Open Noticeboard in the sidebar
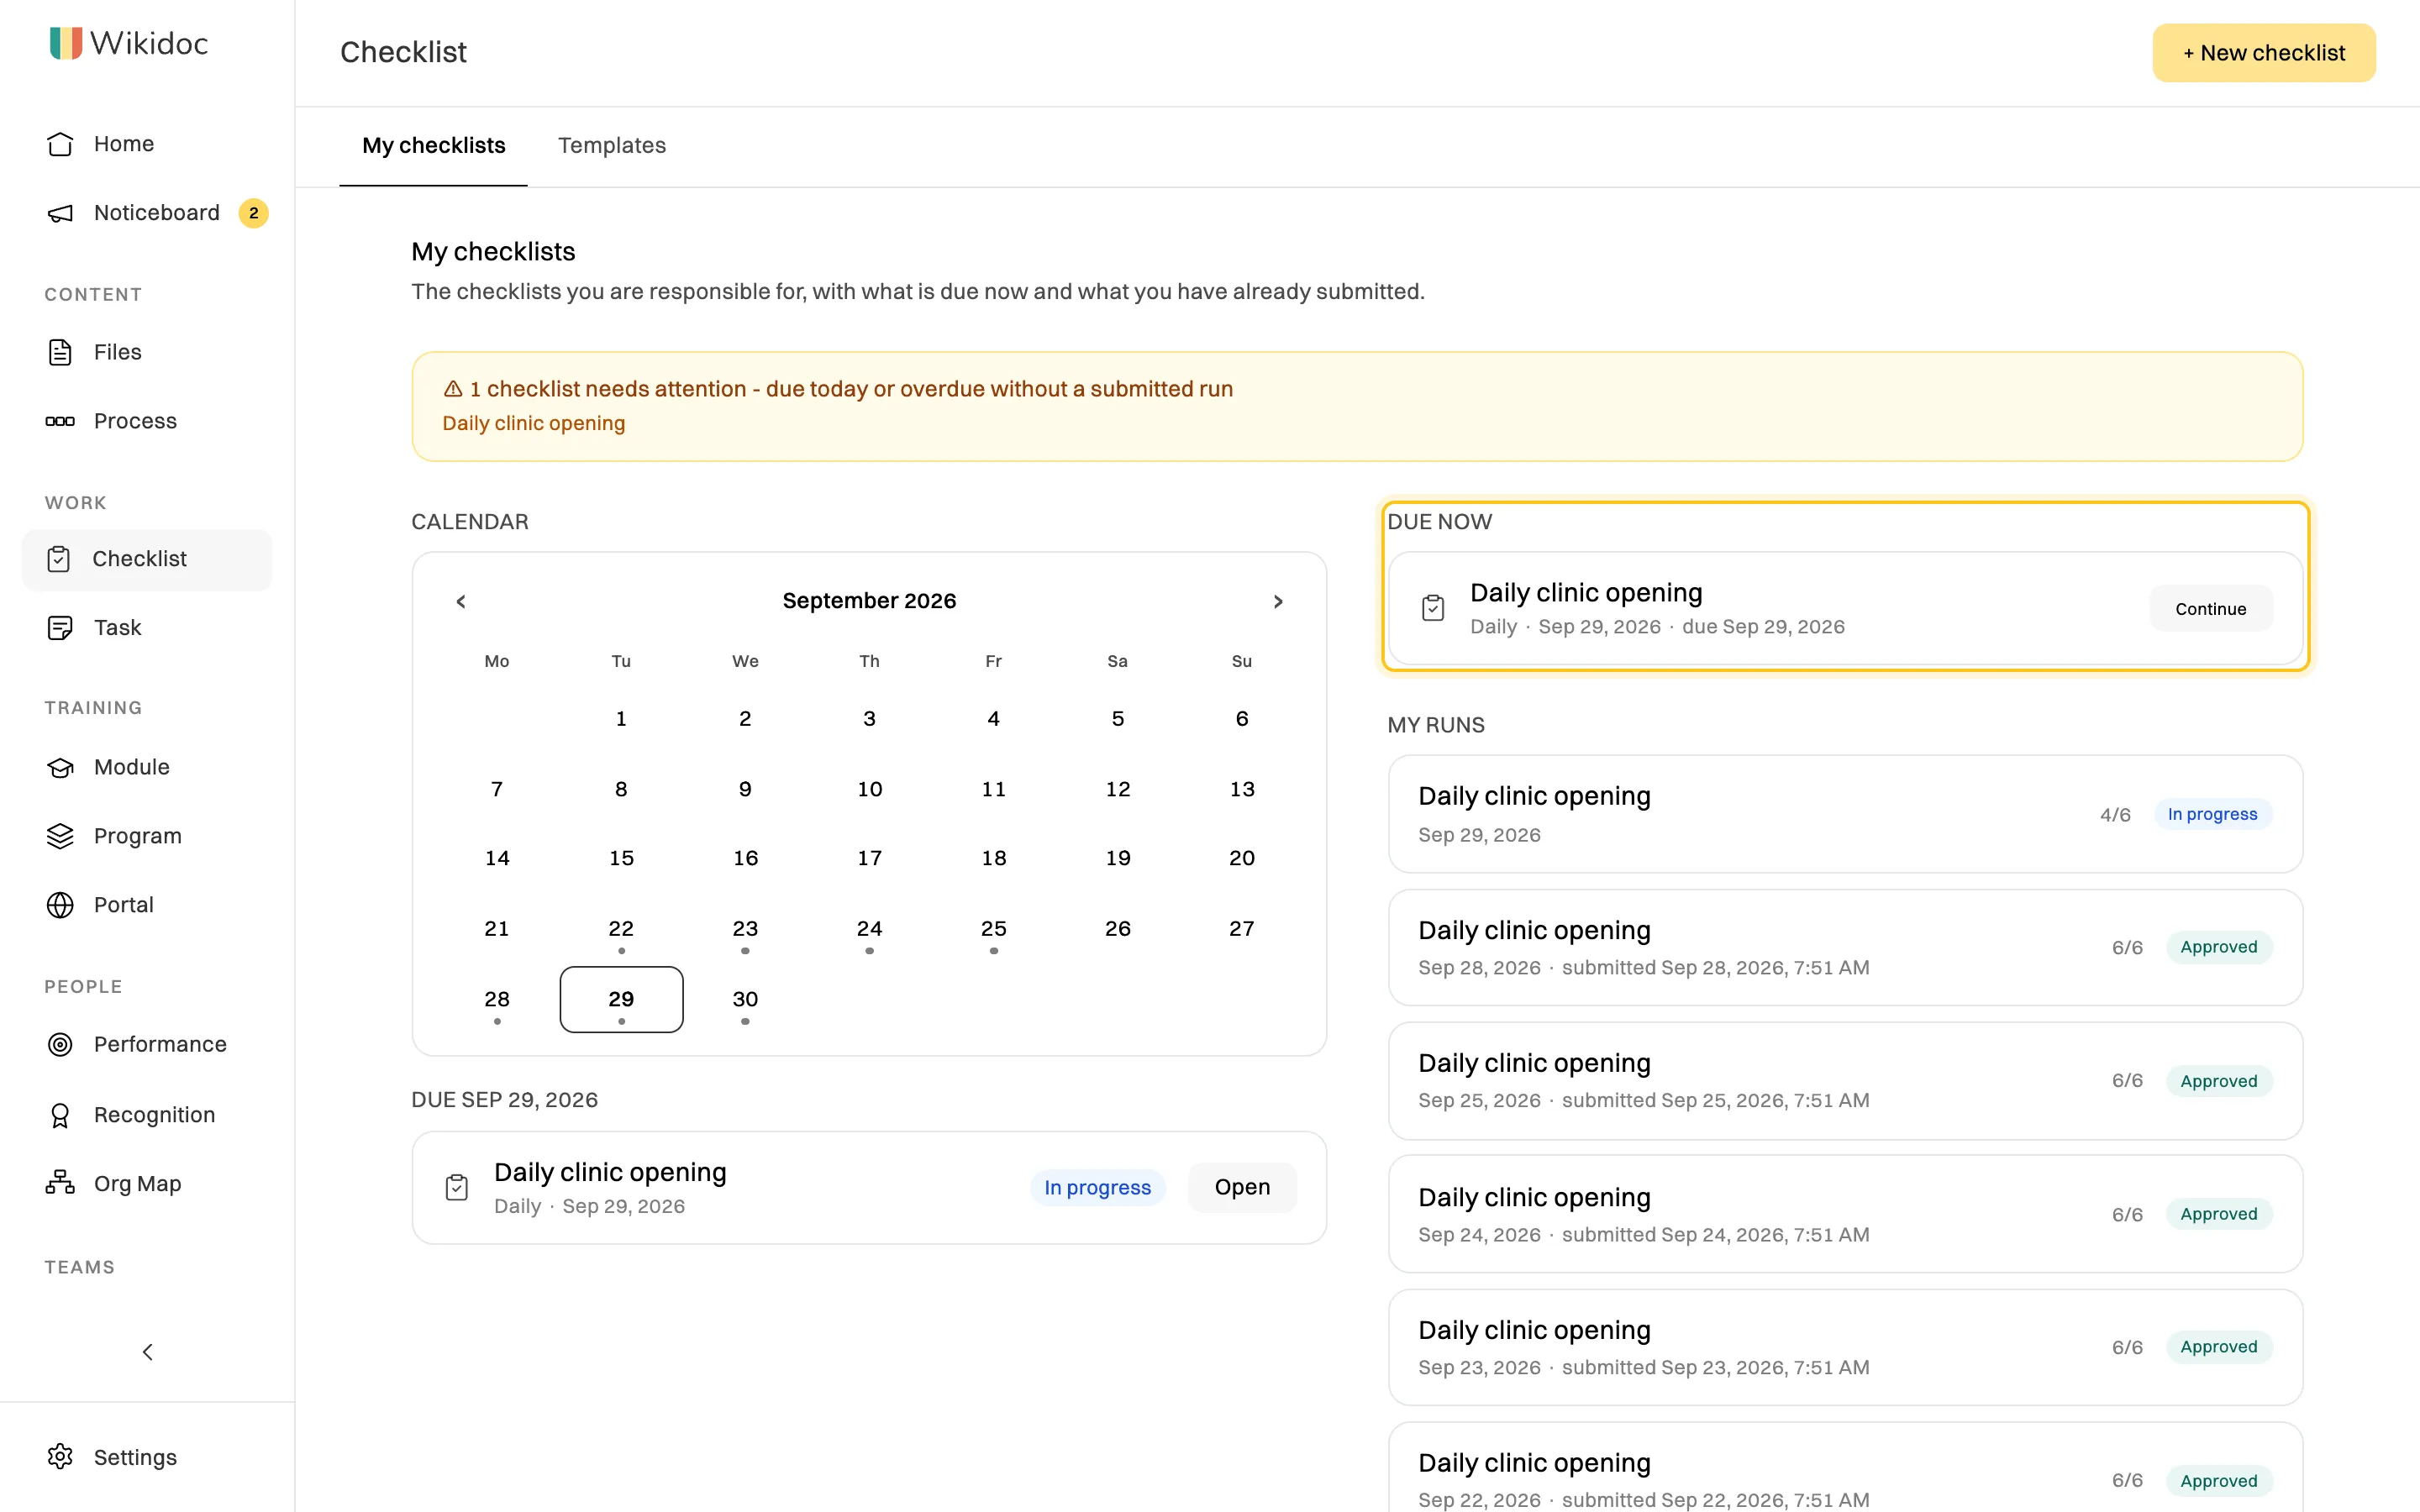2420x1512 pixels. [147, 213]
